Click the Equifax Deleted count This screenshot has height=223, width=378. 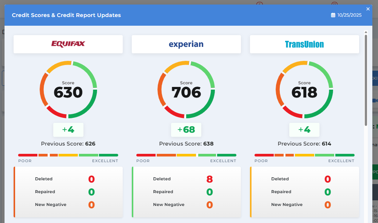pyautogui.click(x=91, y=179)
